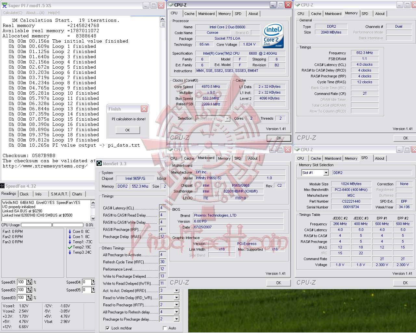Click the Part Number value CS2221440
This screenshot has height=333, width=416.
pyautogui.click(x=351, y=202)
